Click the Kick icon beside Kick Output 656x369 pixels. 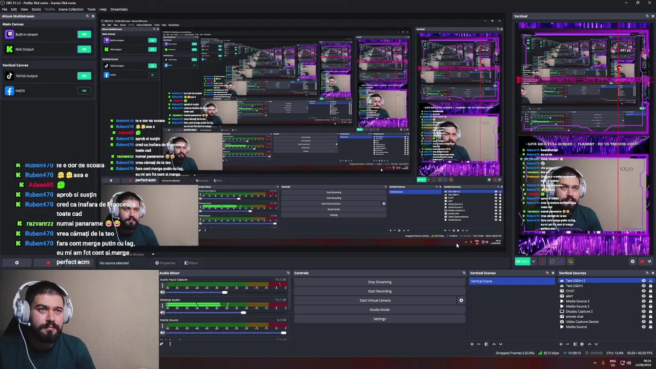pyautogui.click(x=9, y=49)
